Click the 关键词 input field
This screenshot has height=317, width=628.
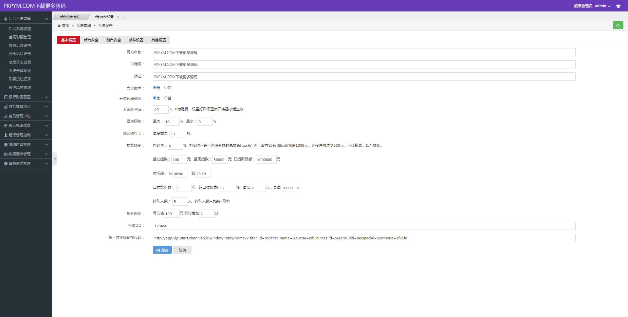click(364, 65)
